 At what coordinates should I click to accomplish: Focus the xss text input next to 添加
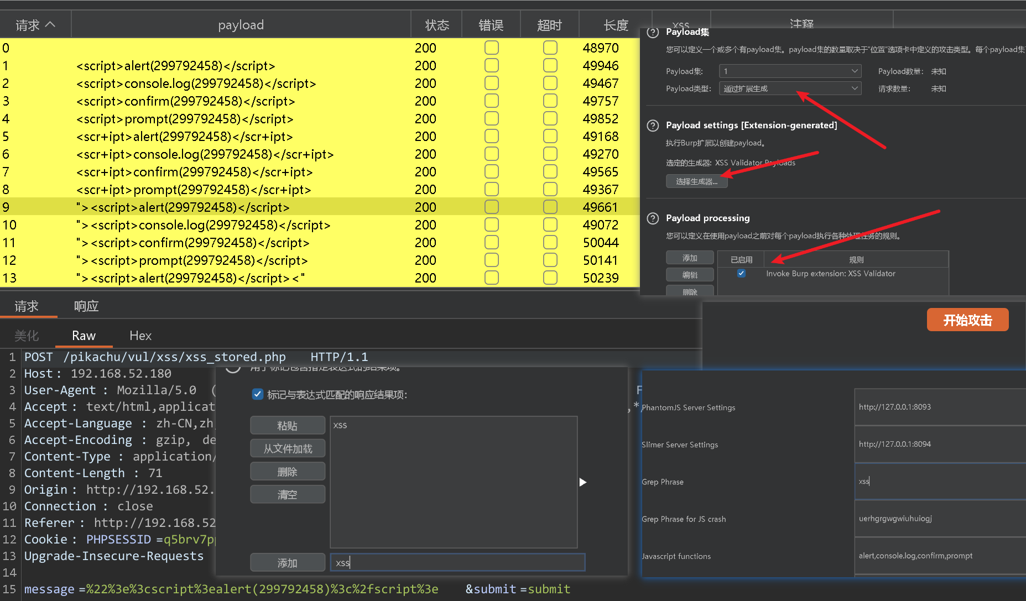457,563
